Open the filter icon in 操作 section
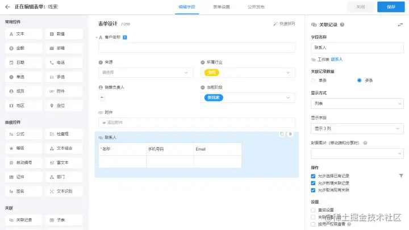The image size is (409, 230). point(401,176)
